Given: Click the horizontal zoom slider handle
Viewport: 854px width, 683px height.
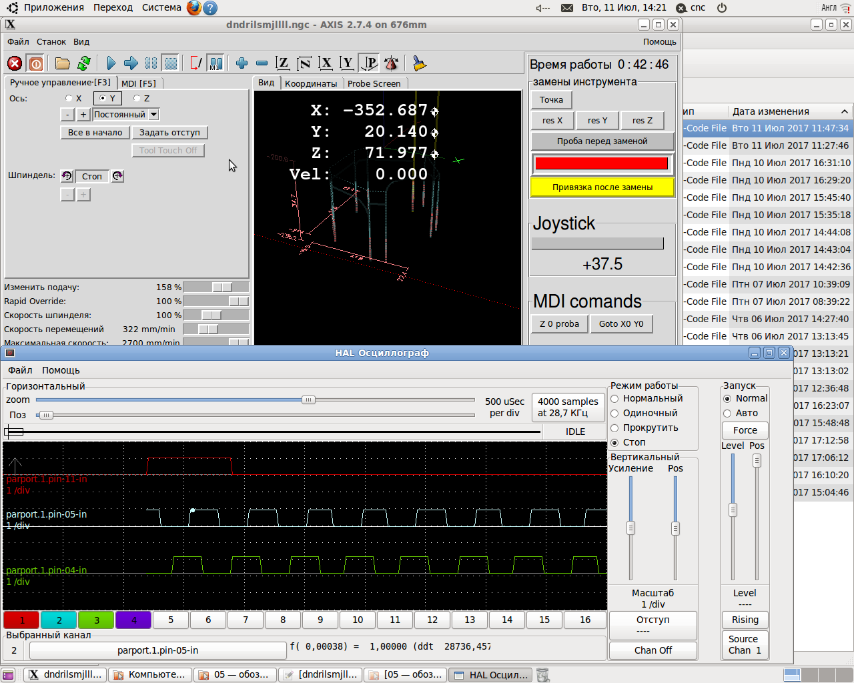Looking at the screenshot, I should (308, 400).
